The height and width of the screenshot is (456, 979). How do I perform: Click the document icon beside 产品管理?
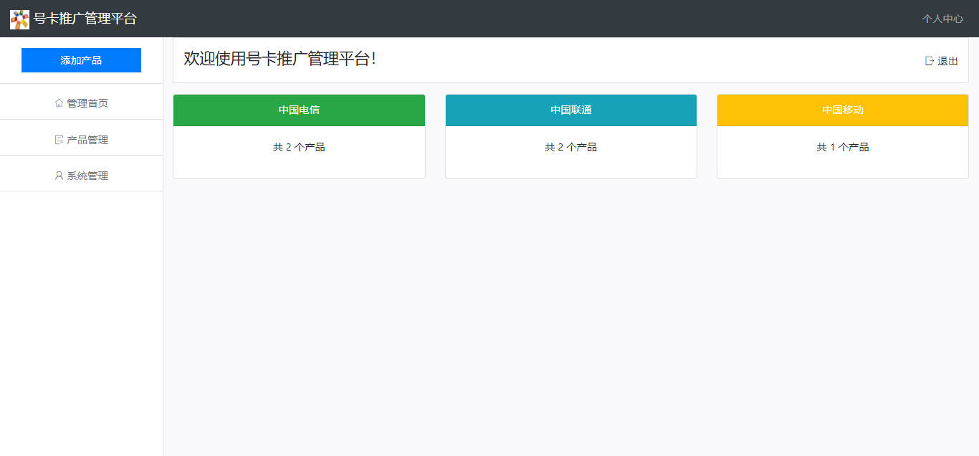[59, 139]
